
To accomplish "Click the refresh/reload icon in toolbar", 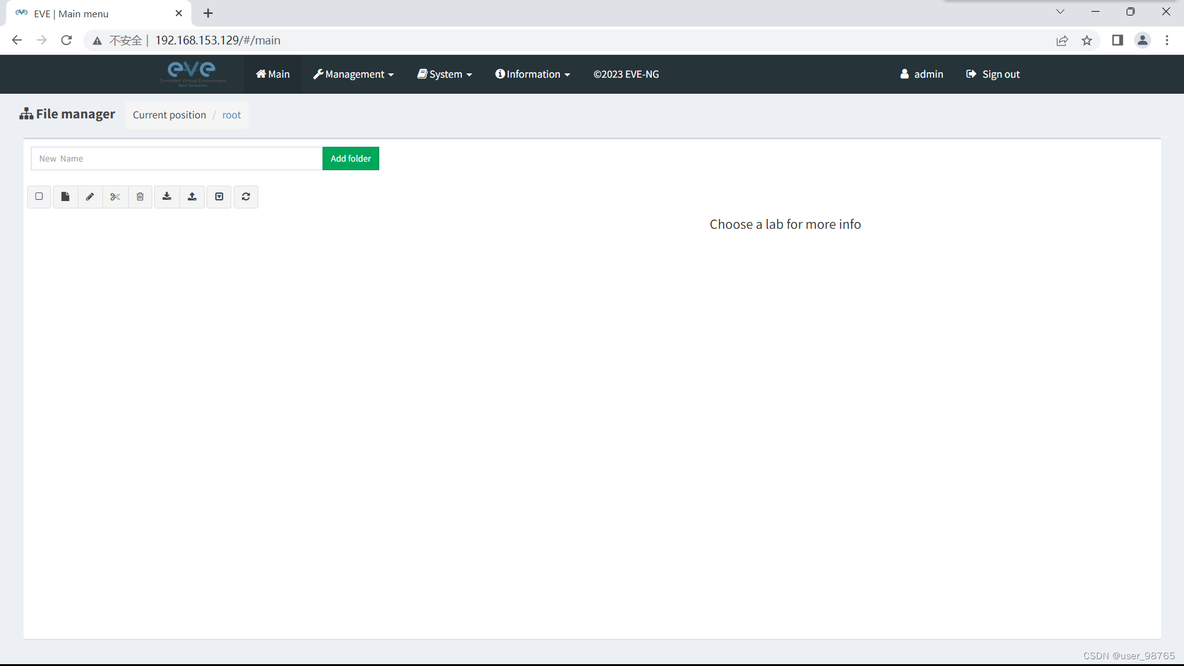I will [x=247, y=196].
